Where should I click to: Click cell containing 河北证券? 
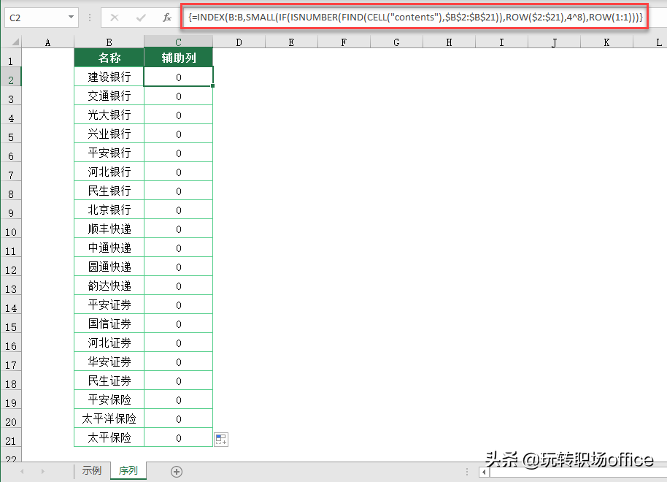coord(109,343)
